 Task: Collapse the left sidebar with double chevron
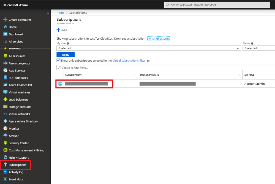tap(48, 13)
